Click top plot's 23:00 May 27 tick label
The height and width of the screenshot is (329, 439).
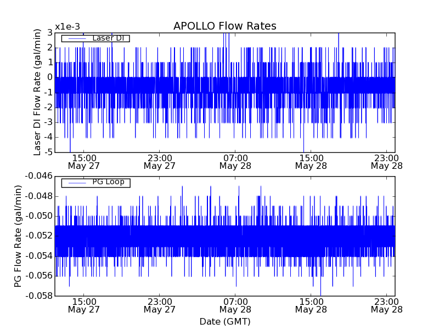160,161
